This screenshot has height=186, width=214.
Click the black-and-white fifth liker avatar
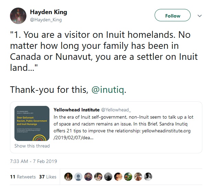[108, 177]
